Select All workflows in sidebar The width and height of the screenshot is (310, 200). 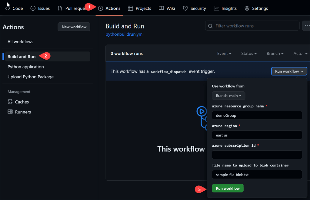point(21,42)
